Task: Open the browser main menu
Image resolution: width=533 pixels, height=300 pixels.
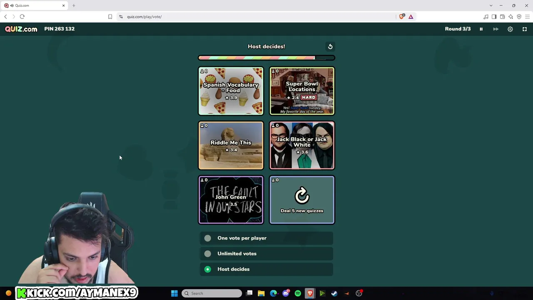Action: [527, 17]
